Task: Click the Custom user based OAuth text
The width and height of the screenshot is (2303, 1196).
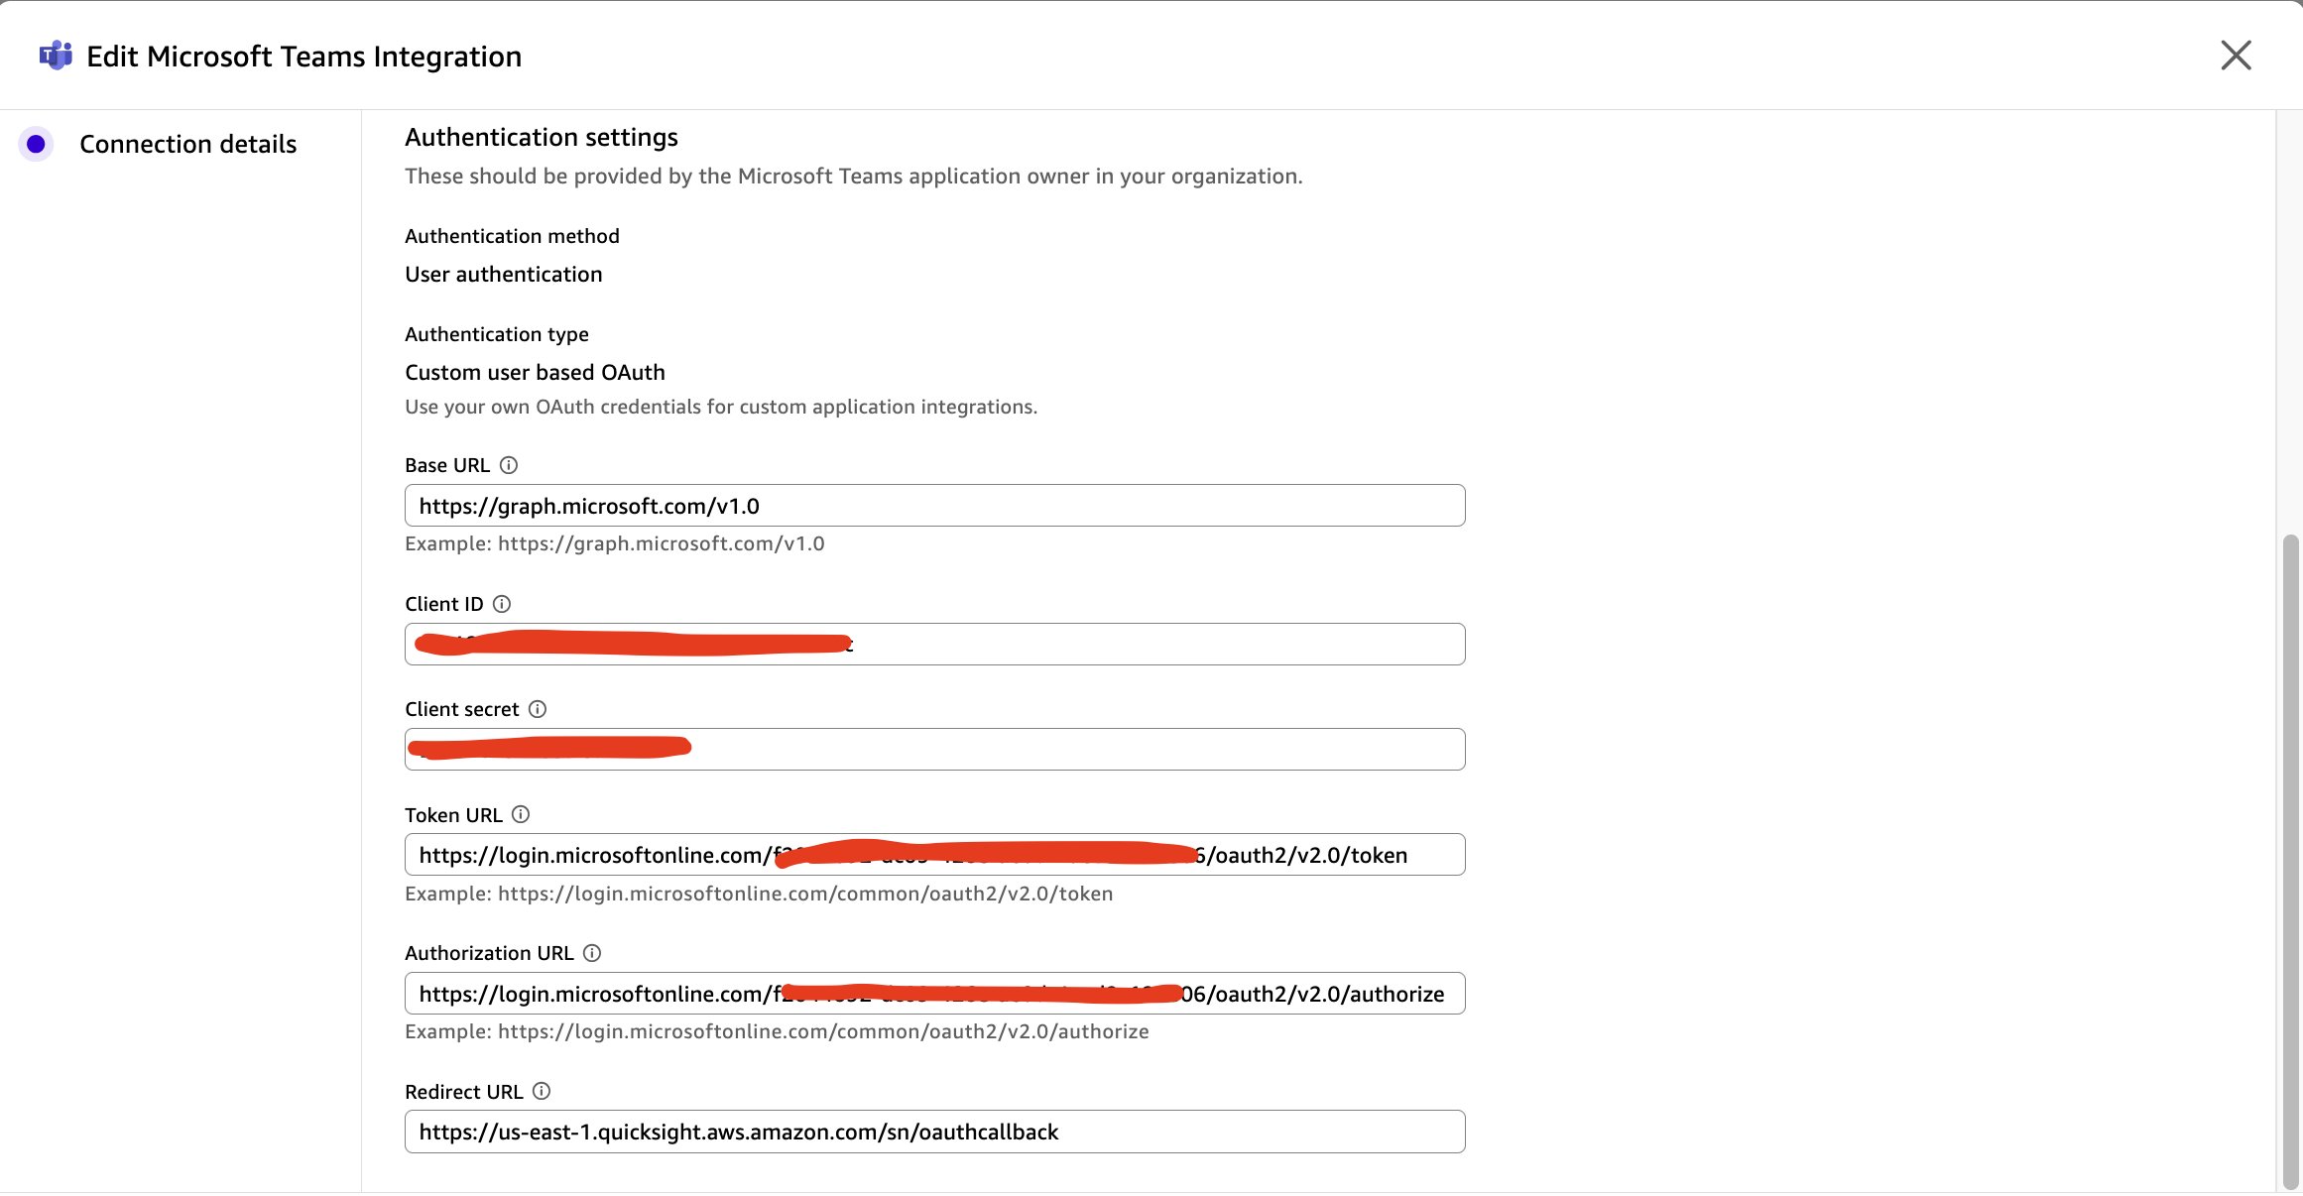Action: coord(535,372)
